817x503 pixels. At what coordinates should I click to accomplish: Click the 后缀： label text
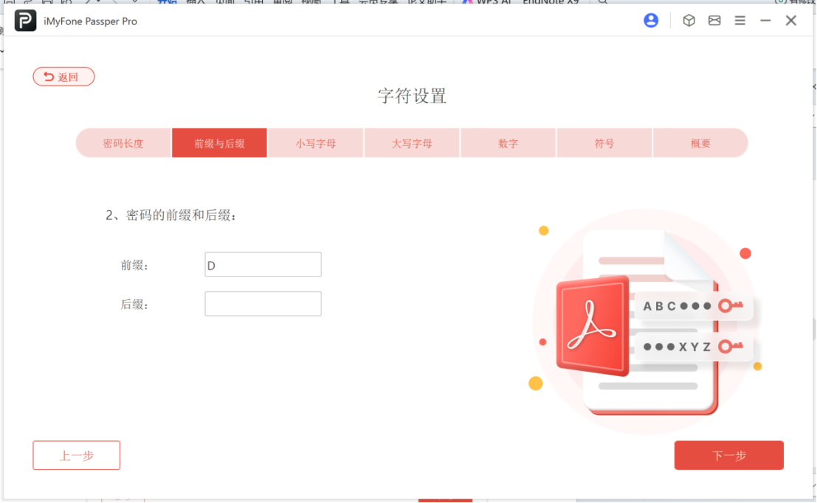(135, 305)
